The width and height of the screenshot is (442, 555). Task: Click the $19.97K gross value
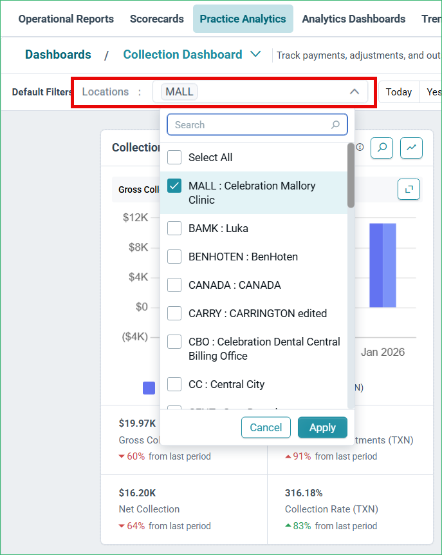click(137, 423)
